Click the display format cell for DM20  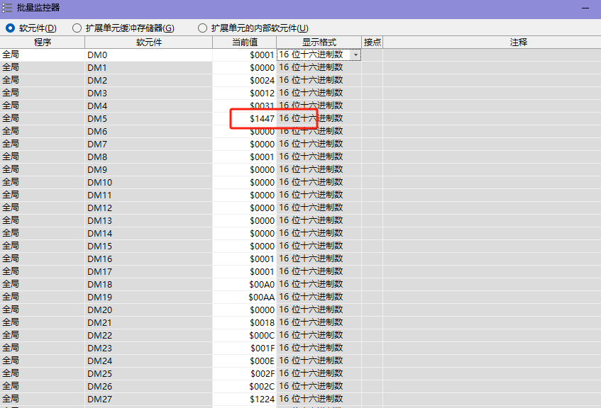[x=319, y=310]
